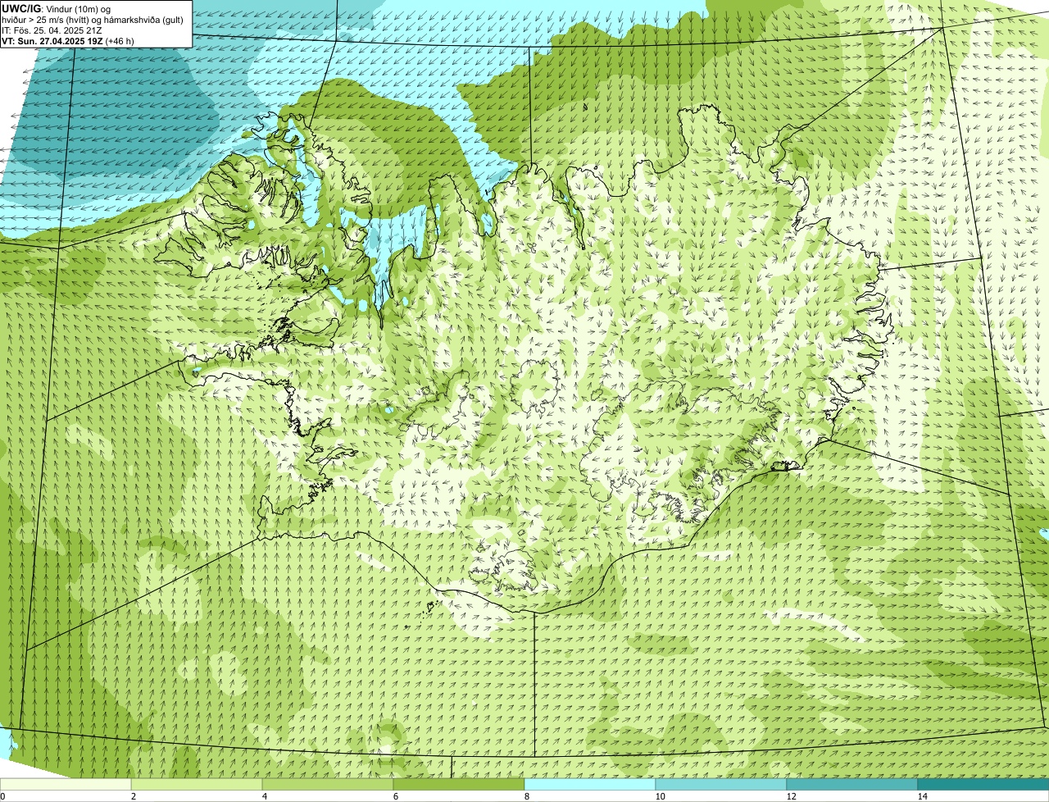This screenshot has width=1049, height=802.
Task: Click the line mentioning "hámarkshviða (gult)"
Action: point(93,20)
